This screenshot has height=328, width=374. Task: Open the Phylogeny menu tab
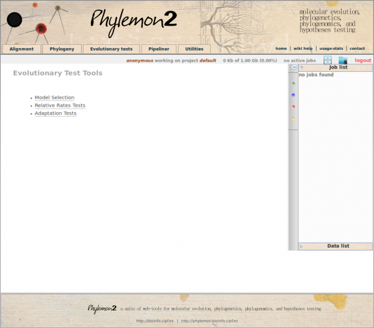(62, 49)
